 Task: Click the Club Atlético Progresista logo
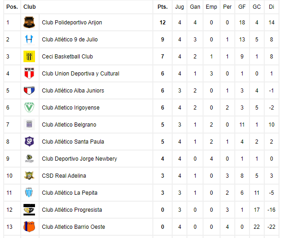29,209
